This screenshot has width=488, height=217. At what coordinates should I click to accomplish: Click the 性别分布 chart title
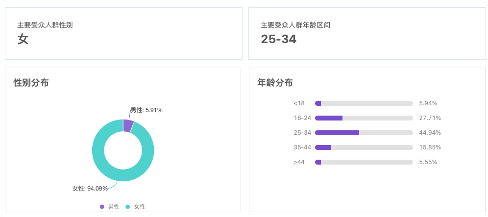pyautogui.click(x=31, y=83)
